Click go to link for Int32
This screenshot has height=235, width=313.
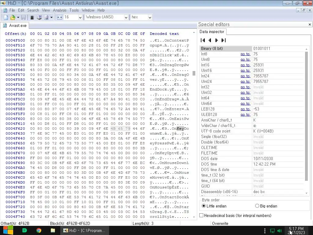tap(245, 87)
